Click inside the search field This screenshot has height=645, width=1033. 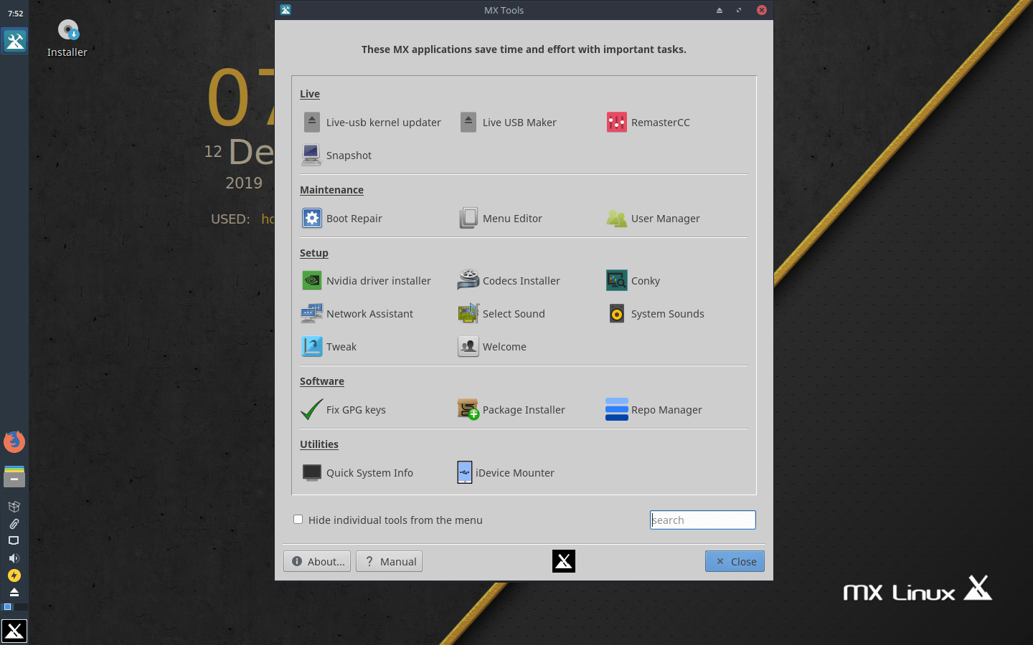(x=702, y=520)
